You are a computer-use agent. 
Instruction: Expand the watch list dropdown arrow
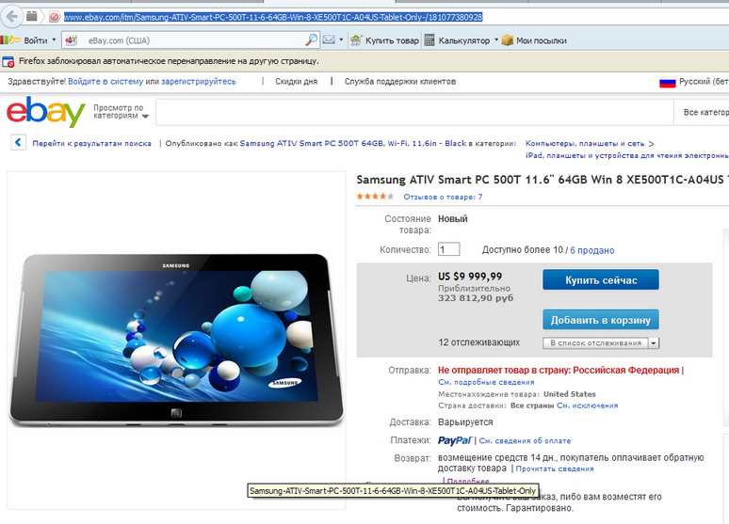click(x=654, y=342)
